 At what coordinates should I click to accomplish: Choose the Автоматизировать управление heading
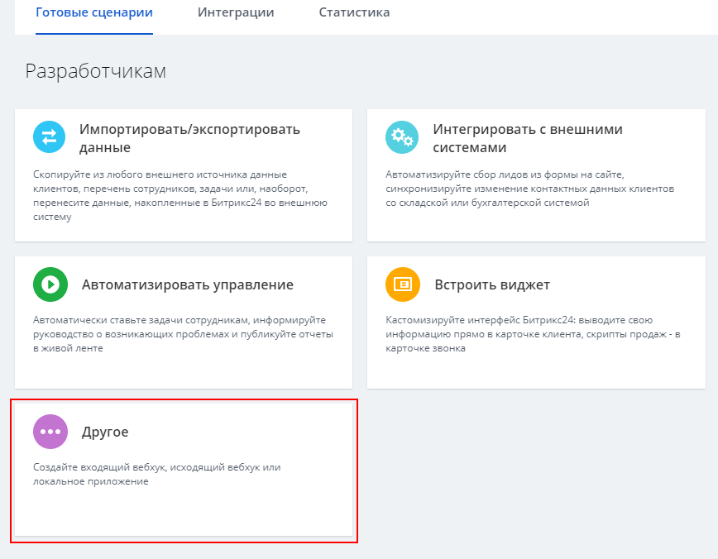[x=188, y=284]
